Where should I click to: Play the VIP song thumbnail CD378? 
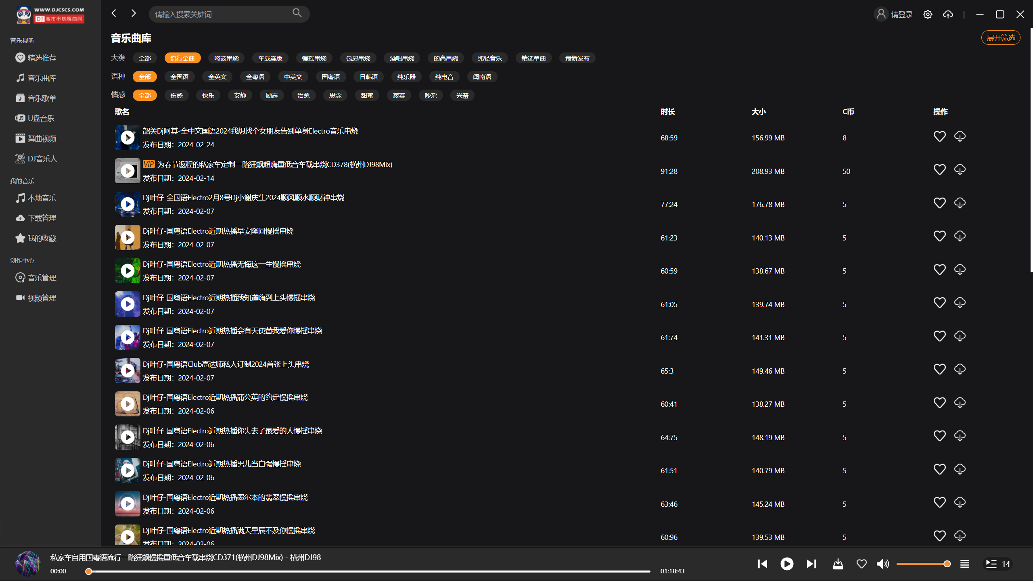click(x=128, y=171)
